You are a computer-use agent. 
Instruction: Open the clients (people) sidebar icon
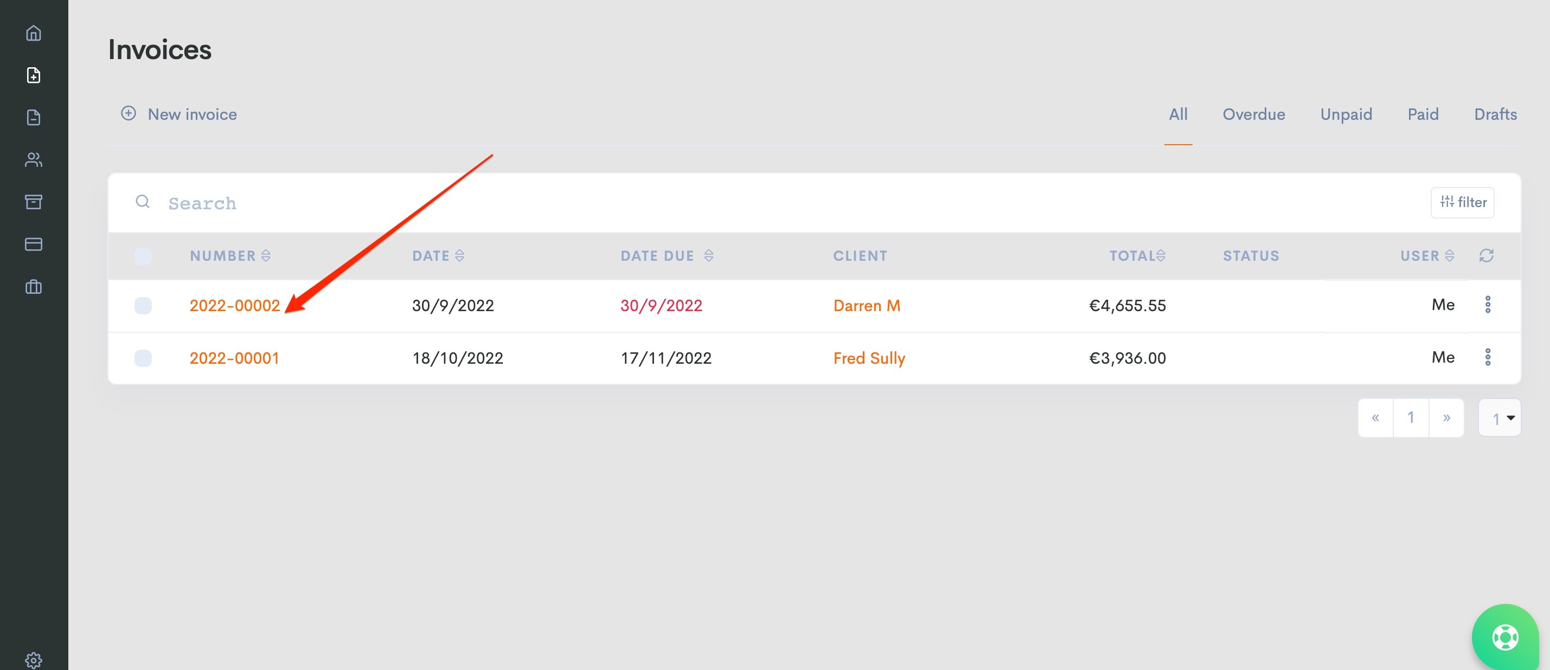pyautogui.click(x=34, y=159)
